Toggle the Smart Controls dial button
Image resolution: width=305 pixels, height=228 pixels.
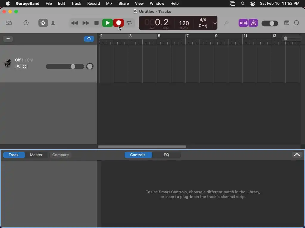point(43,23)
